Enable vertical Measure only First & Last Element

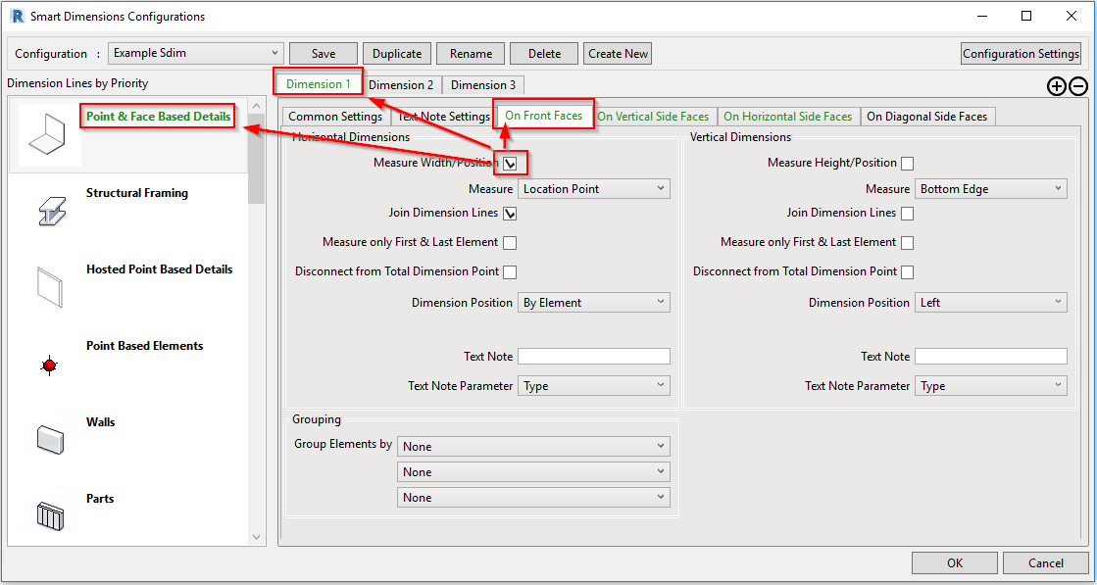(x=908, y=243)
